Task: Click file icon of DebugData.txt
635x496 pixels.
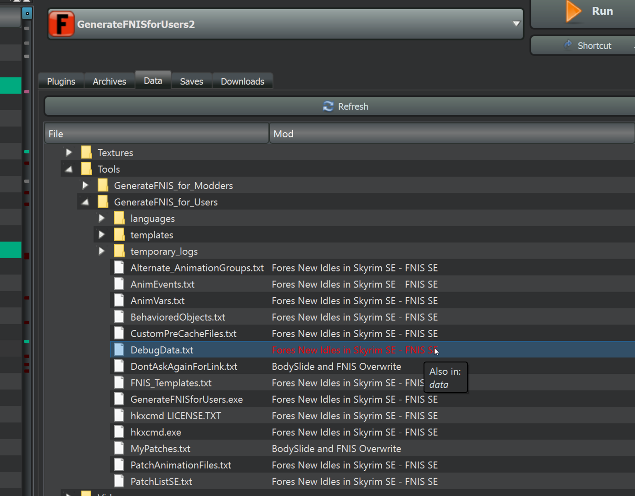Action: [119, 349]
